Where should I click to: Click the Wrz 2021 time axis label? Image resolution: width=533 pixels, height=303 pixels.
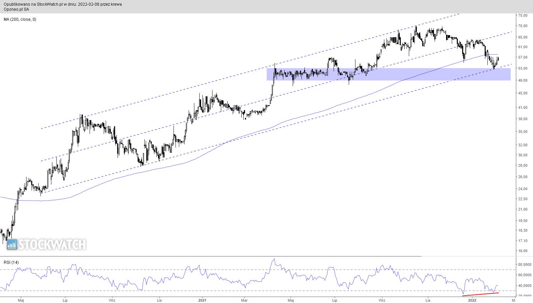pyautogui.click(x=382, y=300)
